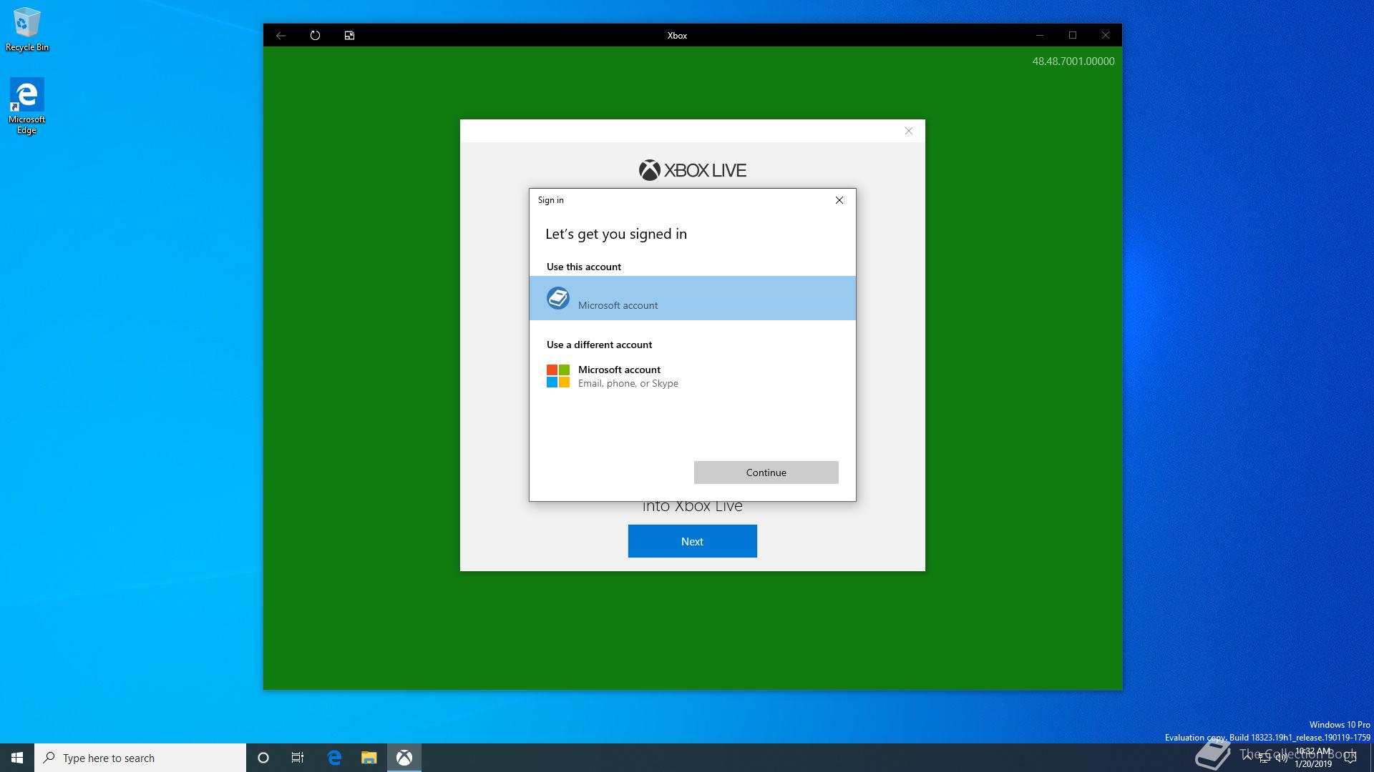This screenshot has width=1374, height=772.
Task: Choose a different Microsoft account option
Action: (693, 376)
